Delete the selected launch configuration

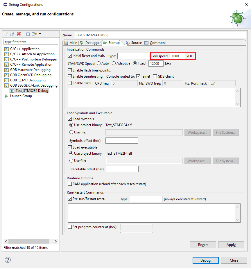coord(19,34)
